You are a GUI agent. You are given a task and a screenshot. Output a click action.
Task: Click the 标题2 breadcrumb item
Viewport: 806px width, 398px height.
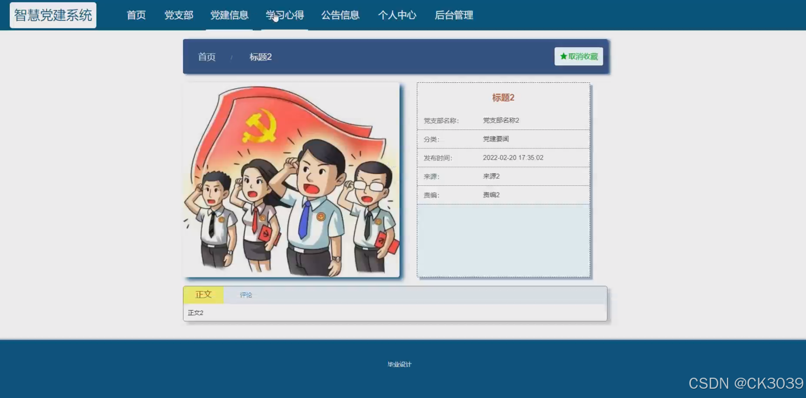pyautogui.click(x=260, y=57)
